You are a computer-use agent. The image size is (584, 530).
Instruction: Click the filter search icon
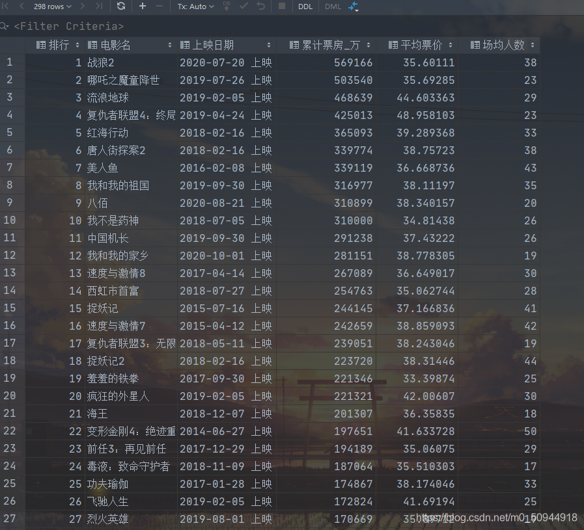tap(4, 26)
